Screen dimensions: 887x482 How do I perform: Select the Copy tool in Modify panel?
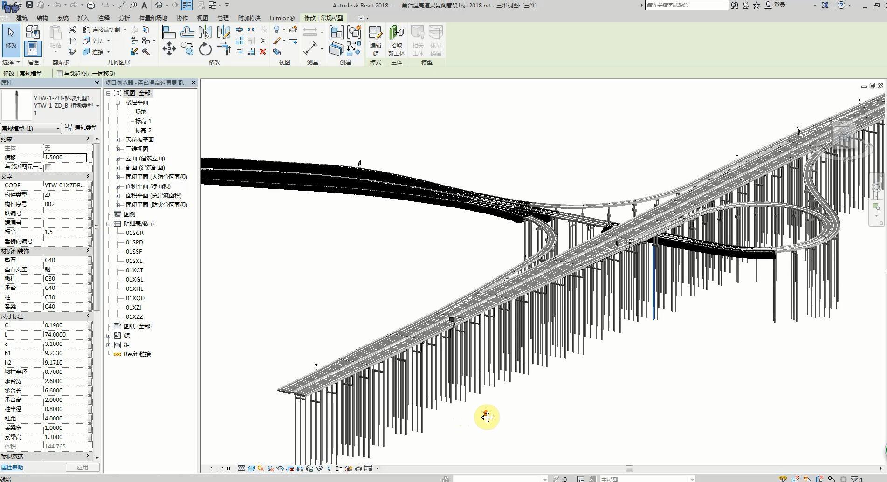[187, 49]
